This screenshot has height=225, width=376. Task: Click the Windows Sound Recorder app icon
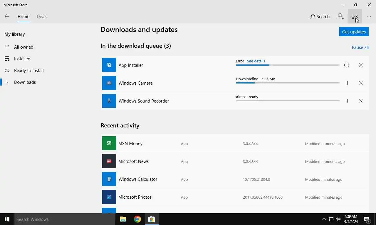(109, 101)
